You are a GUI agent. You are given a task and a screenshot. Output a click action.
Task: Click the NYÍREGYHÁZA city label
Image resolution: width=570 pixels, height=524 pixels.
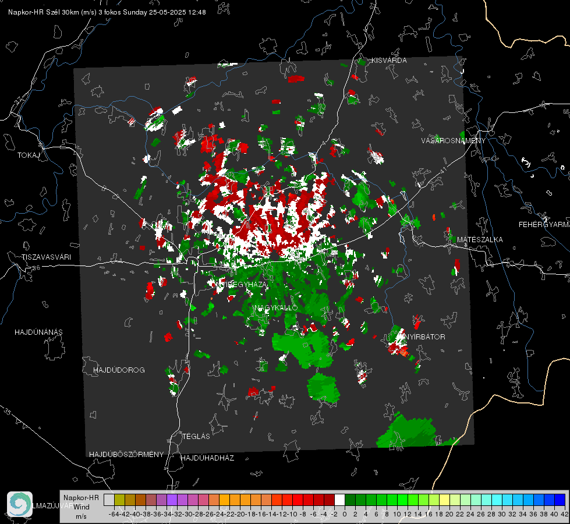click(x=240, y=284)
